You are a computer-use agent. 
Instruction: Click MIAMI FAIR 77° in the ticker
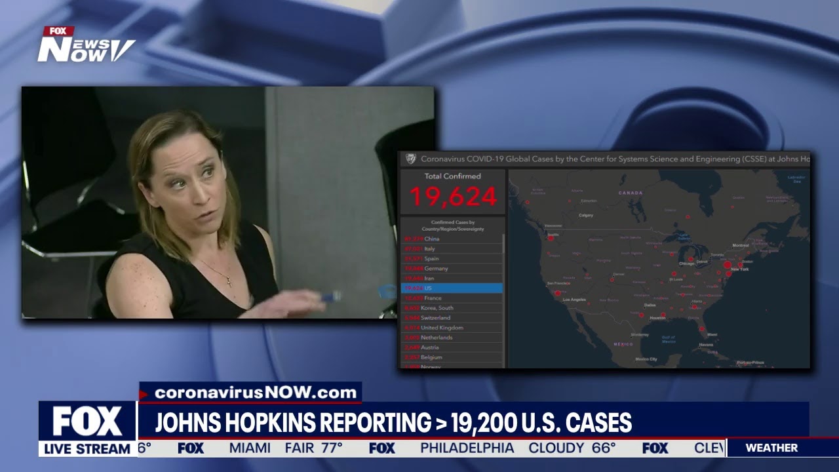(286, 448)
